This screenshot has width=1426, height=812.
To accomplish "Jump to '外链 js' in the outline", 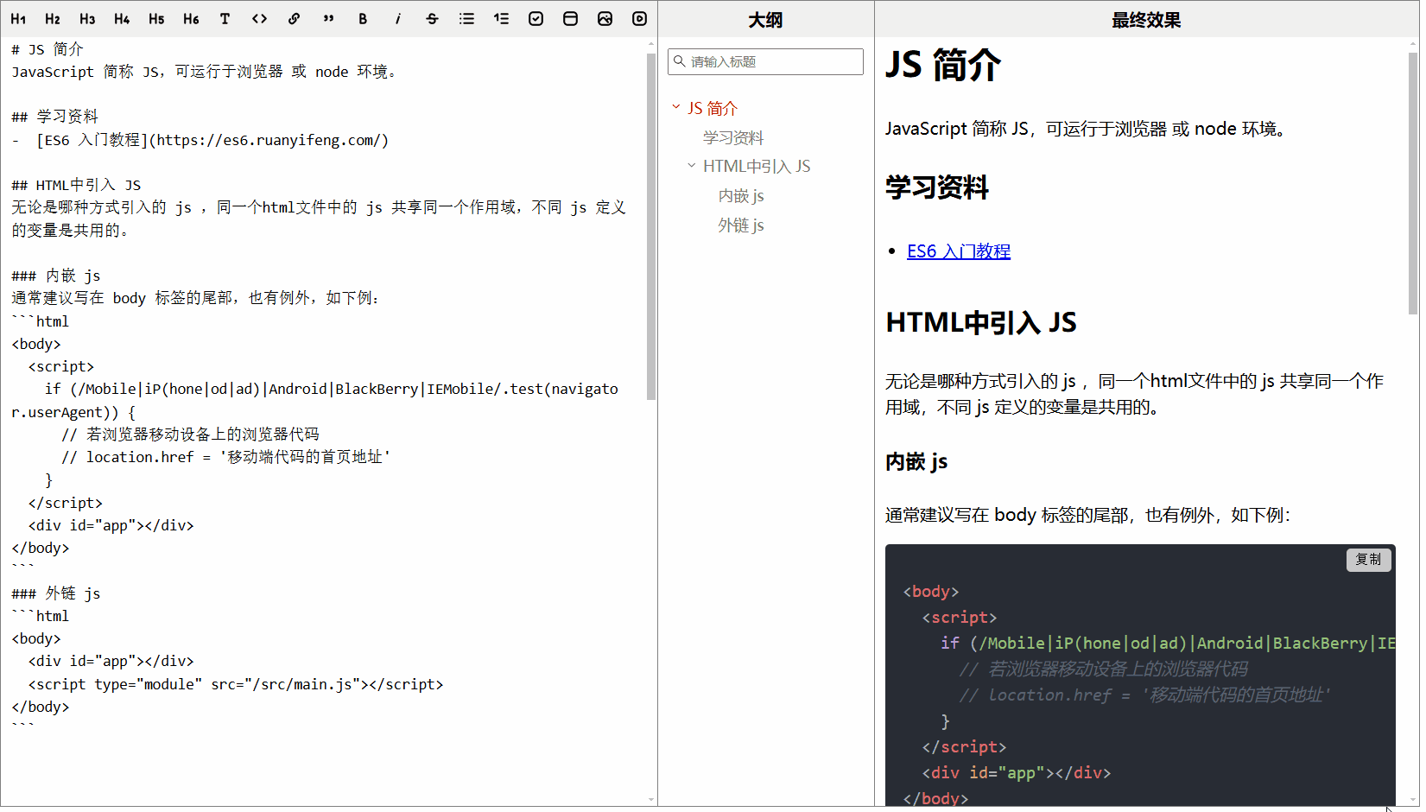I will [741, 225].
